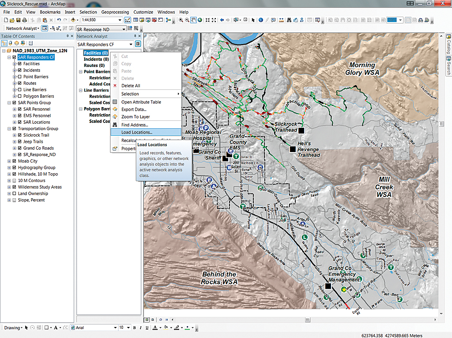
Task: Open the SAR Responders CF layer dropdown
Action: (131, 45)
